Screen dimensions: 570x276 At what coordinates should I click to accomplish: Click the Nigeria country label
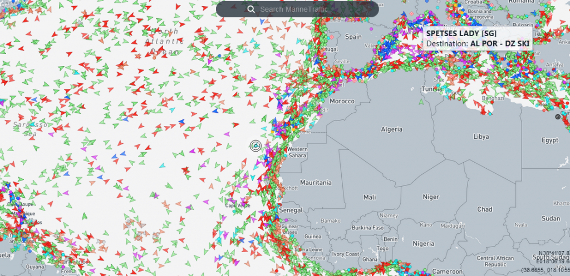(x=424, y=243)
